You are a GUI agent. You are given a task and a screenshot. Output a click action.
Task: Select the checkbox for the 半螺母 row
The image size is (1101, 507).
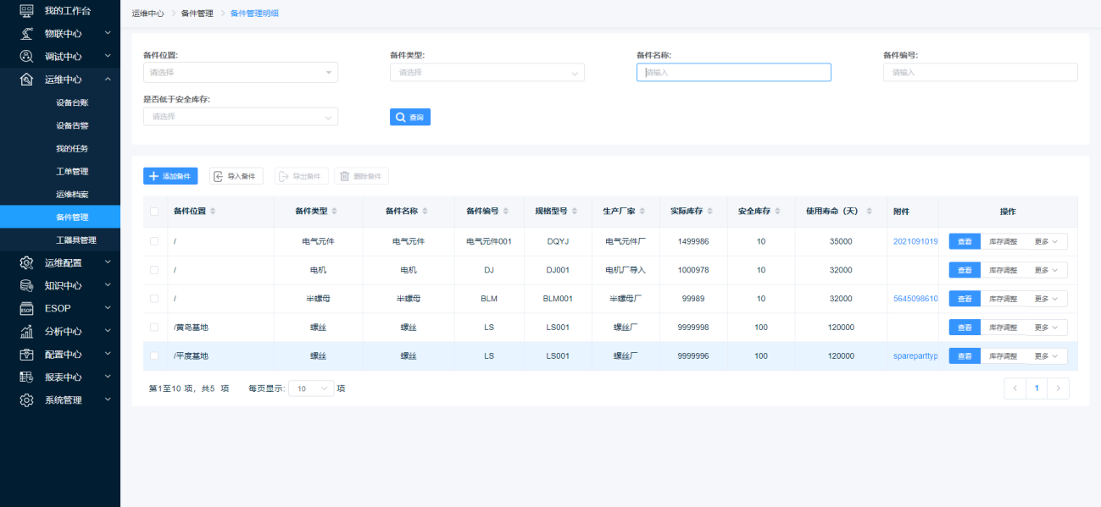(154, 298)
